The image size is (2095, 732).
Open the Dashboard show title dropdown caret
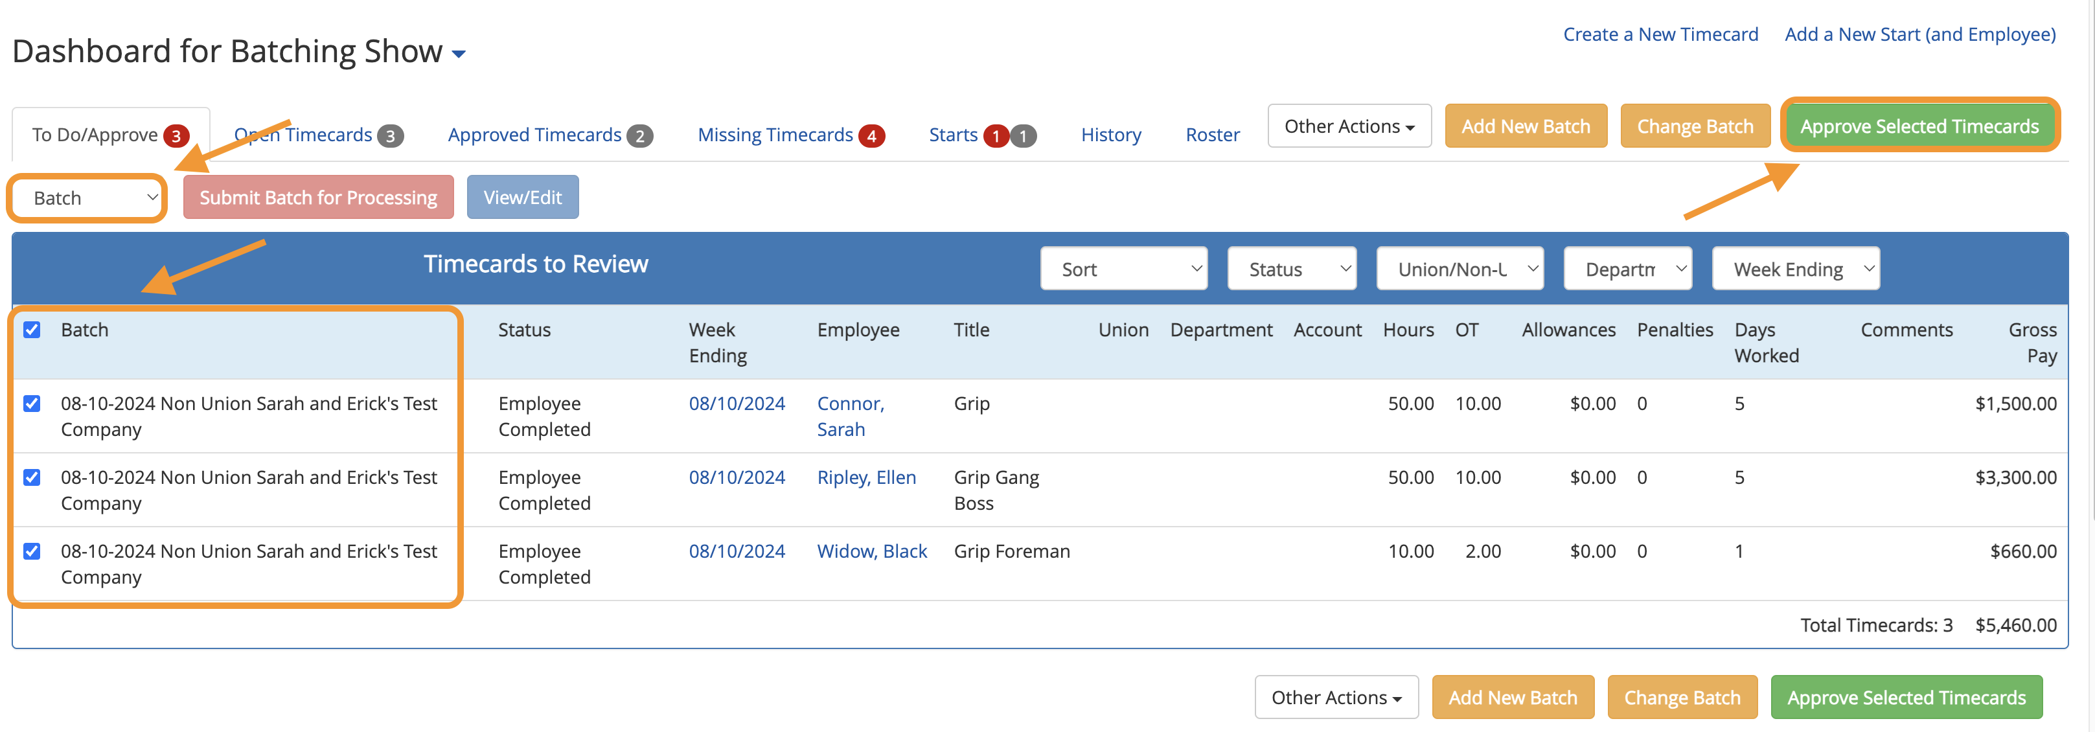[459, 54]
